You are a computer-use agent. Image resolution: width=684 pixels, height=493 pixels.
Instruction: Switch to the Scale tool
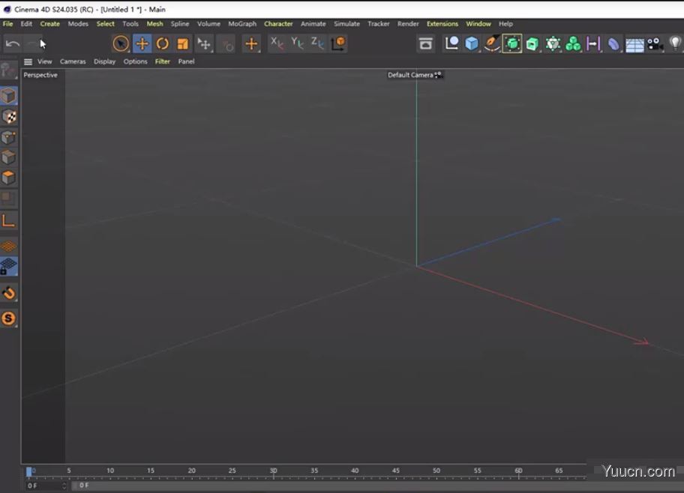[182, 43]
